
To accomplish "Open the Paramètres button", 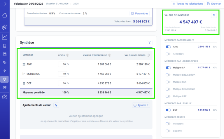I will pos(140,13).
